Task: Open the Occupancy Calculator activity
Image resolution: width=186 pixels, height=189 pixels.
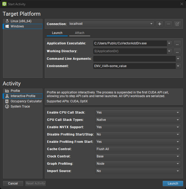Action: 26,101
